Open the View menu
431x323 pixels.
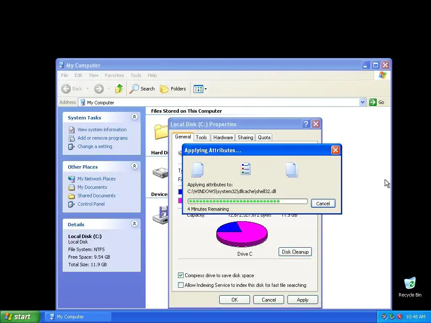click(93, 75)
